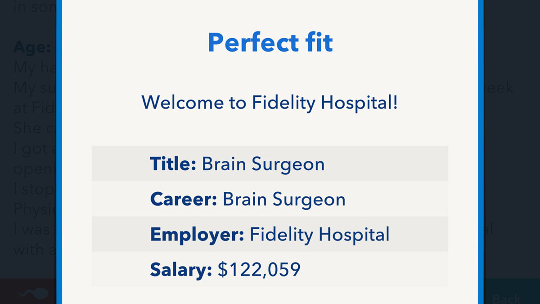Select the Career: Brain Surgeon row
540x304 pixels.
270,199
